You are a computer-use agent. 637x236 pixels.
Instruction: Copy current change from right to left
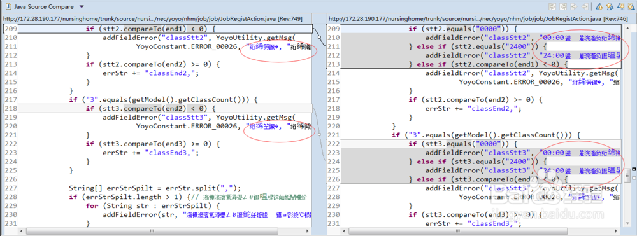(585, 6)
